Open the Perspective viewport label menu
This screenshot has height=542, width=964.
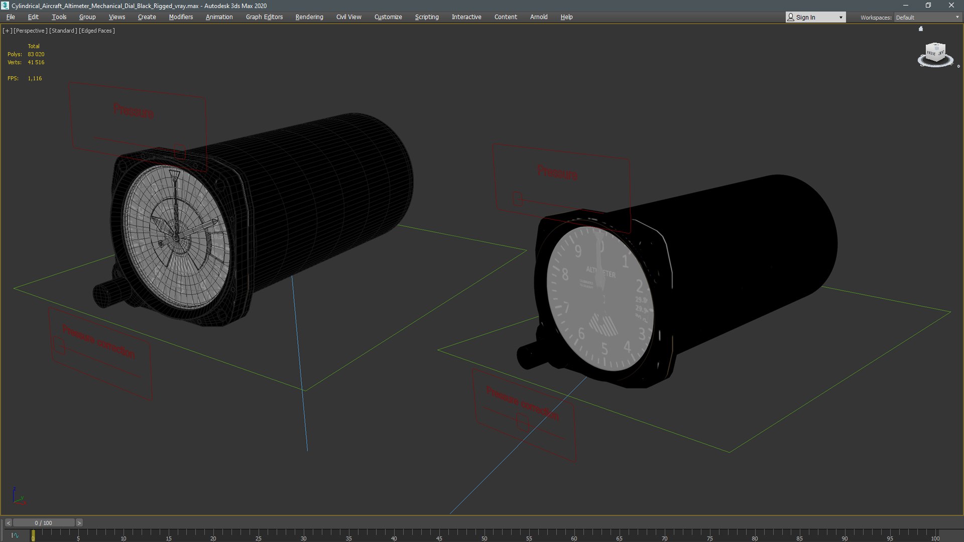(x=30, y=31)
